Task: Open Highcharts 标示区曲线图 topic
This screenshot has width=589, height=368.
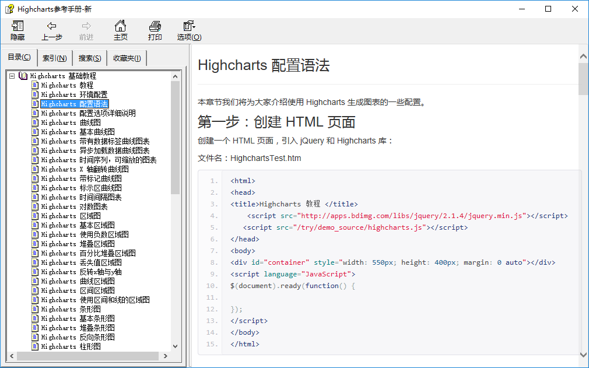Action: (x=81, y=188)
